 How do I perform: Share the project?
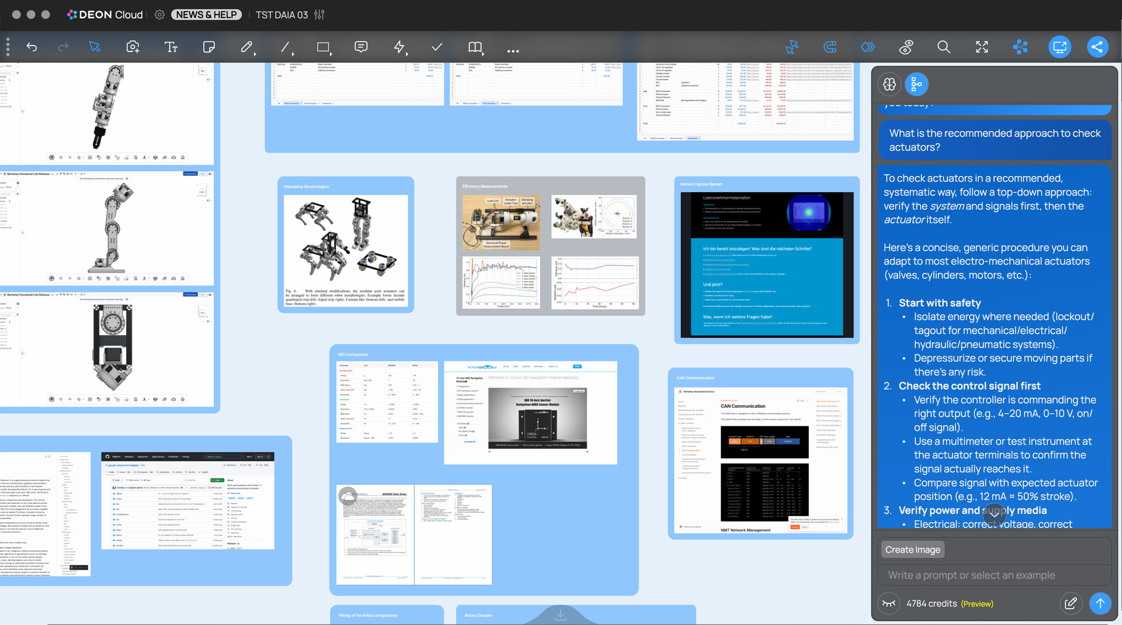[1097, 47]
